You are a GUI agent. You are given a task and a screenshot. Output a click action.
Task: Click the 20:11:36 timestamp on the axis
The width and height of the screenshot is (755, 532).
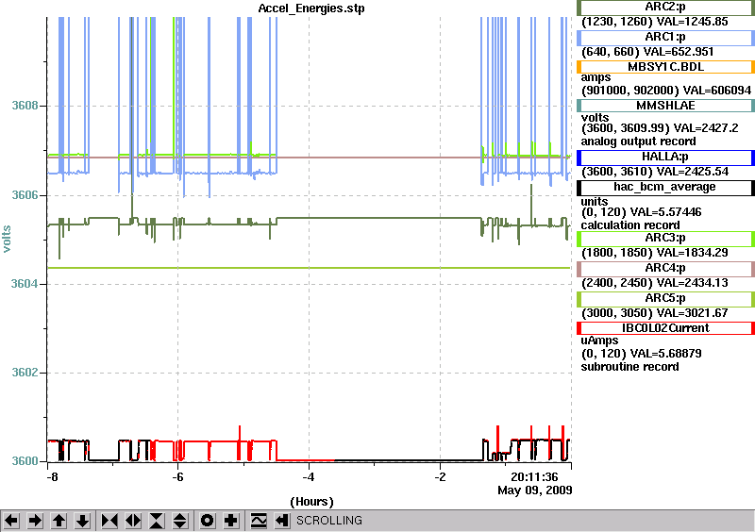[x=534, y=477]
